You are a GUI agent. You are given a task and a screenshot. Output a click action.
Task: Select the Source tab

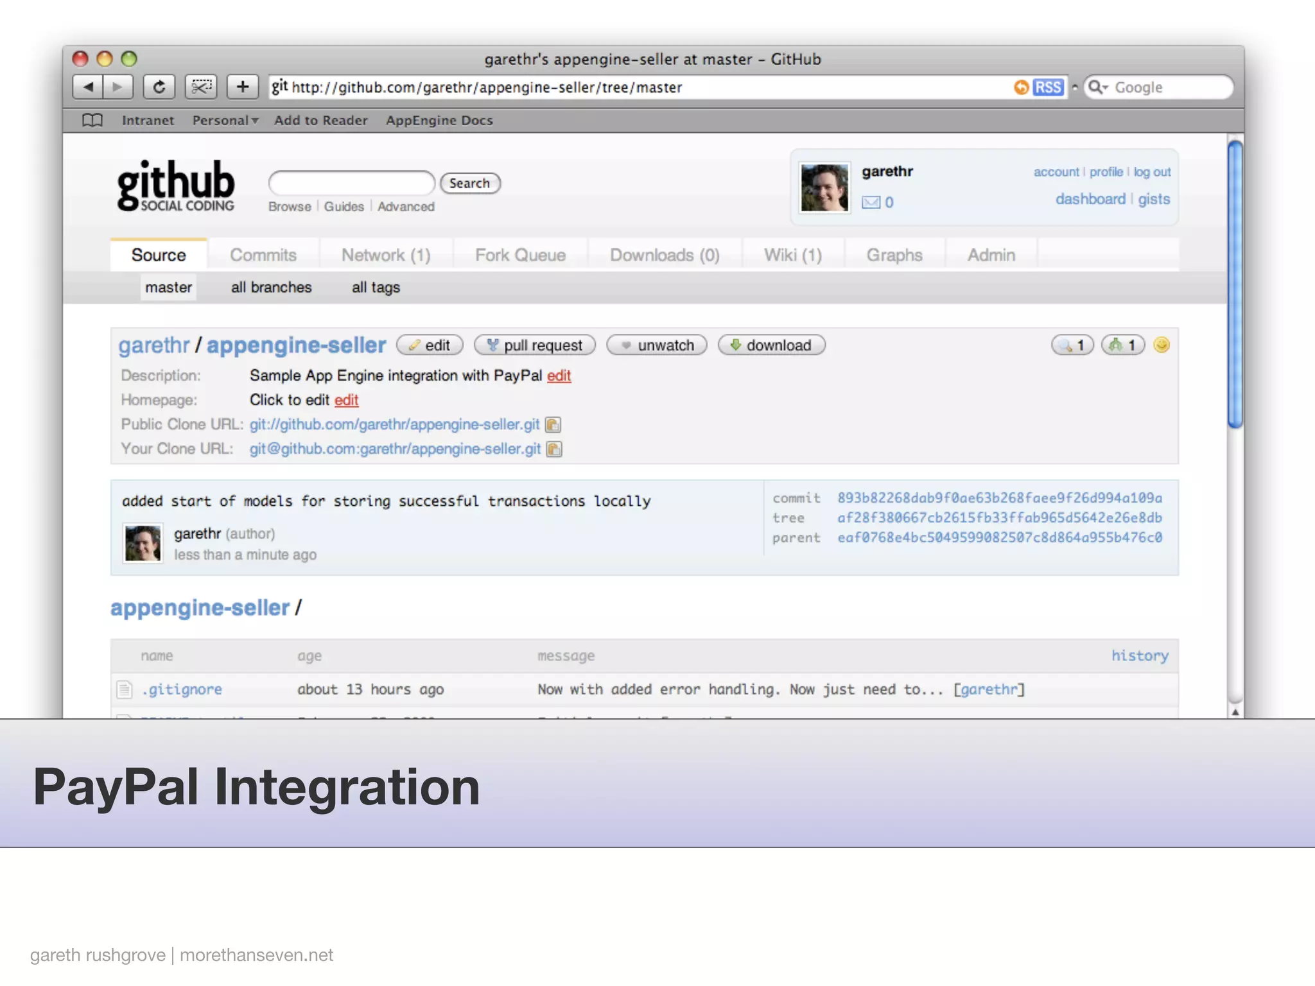click(159, 255)
